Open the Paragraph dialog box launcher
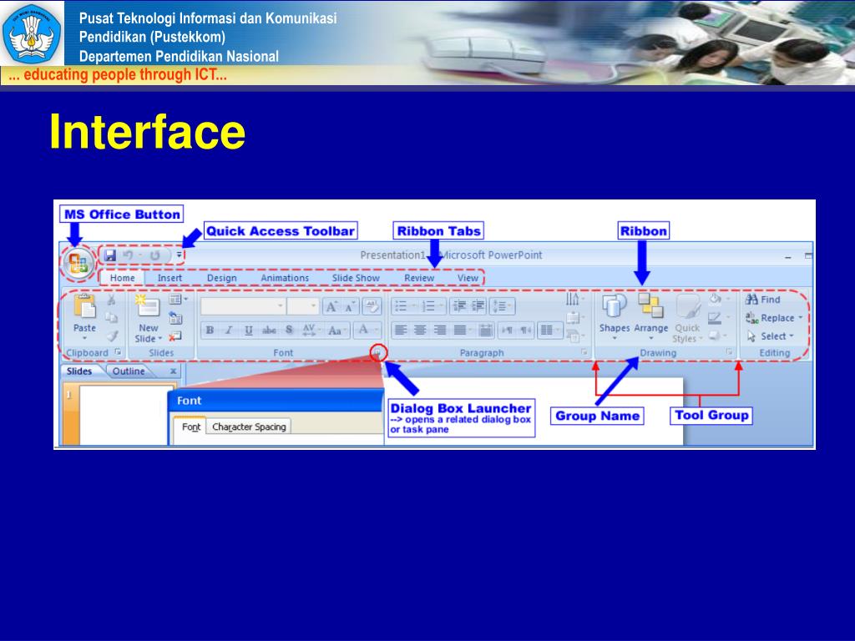855x641 pixels. tap(584, 352)
